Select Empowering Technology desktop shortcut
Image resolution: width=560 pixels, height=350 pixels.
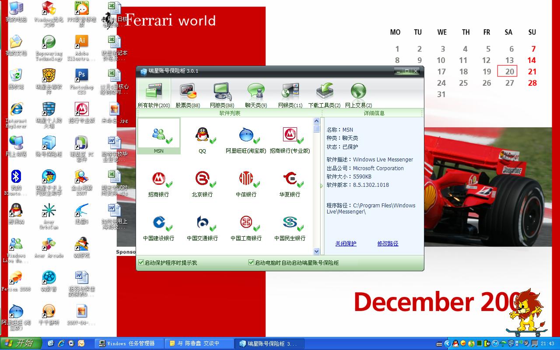click(49, 48)
